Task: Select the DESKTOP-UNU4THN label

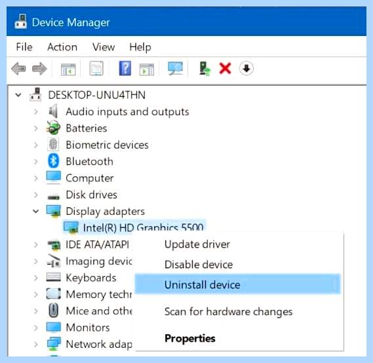Action: tap(97, 95)
